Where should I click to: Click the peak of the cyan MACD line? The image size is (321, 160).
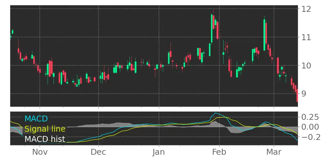tap(216, 113)
